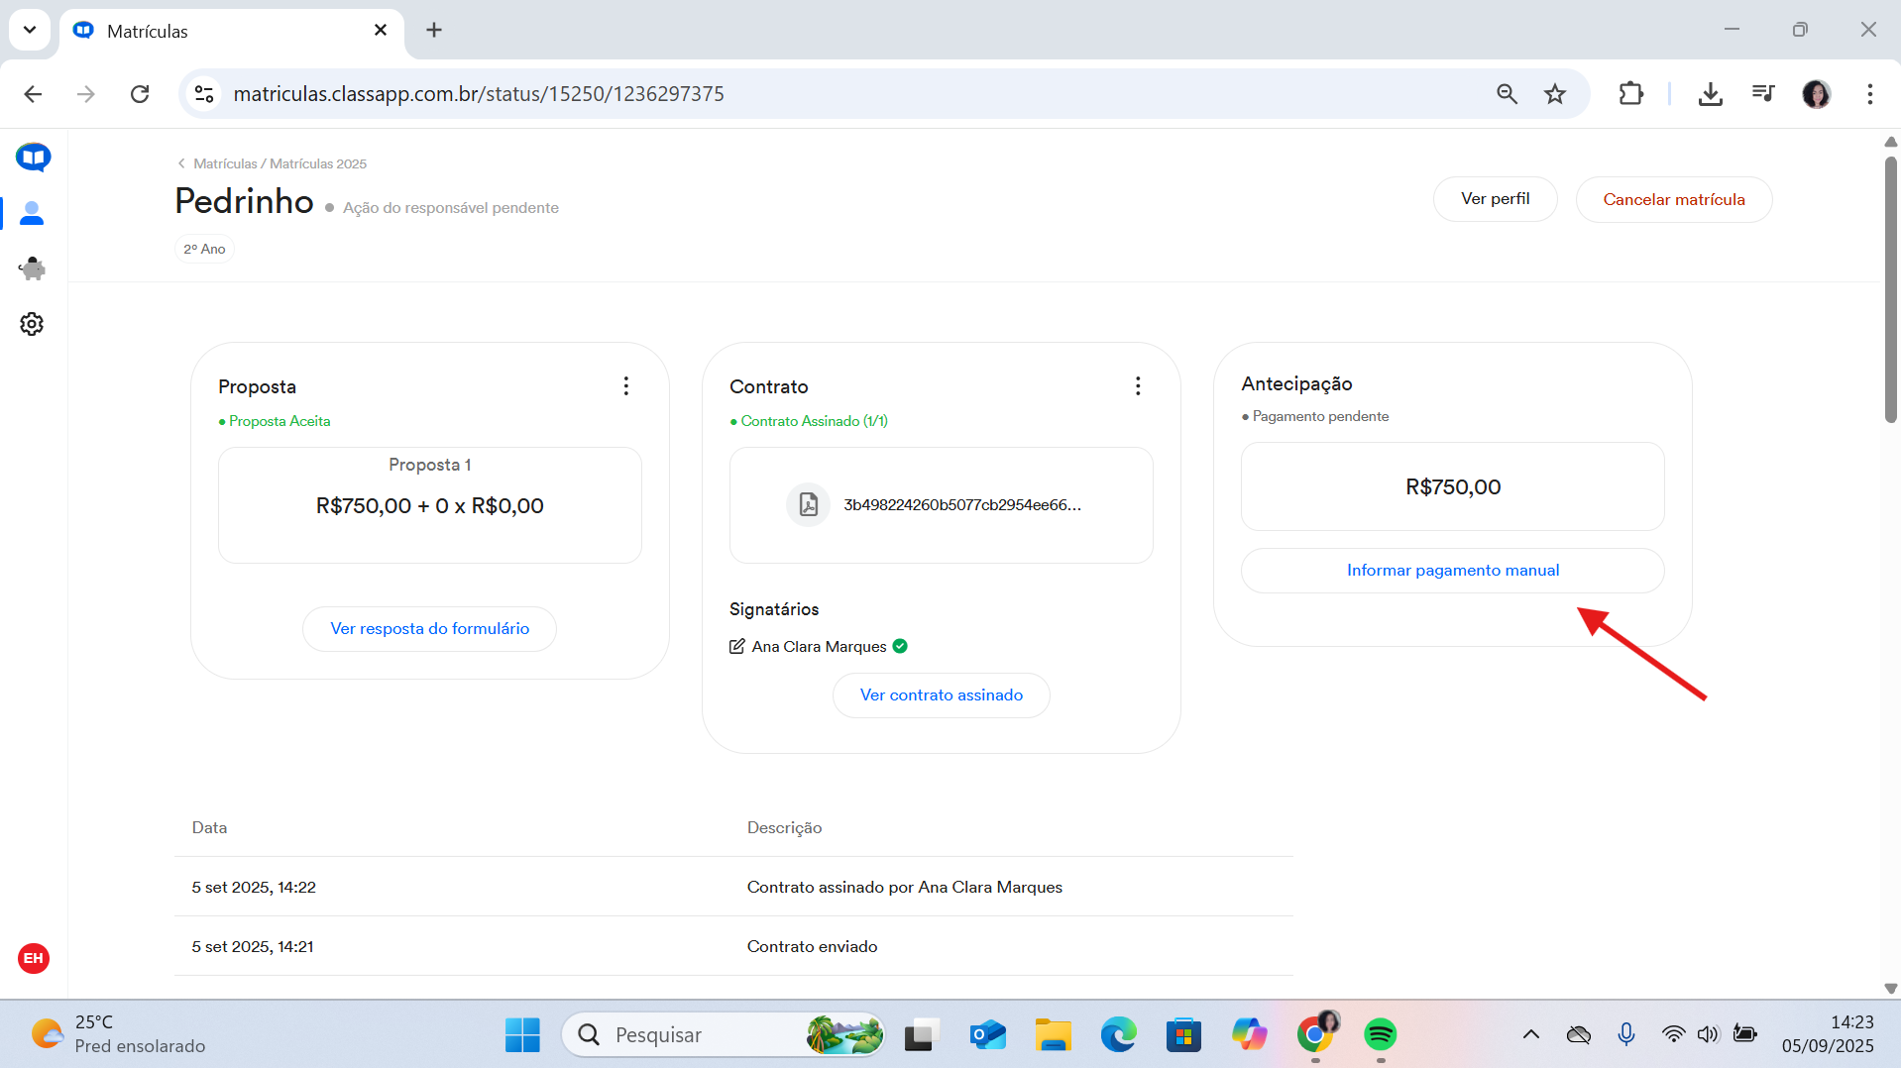Screen dimensions: 1901x1068
Task: Open Outlook from taskbar
Action: (987, 1035)
